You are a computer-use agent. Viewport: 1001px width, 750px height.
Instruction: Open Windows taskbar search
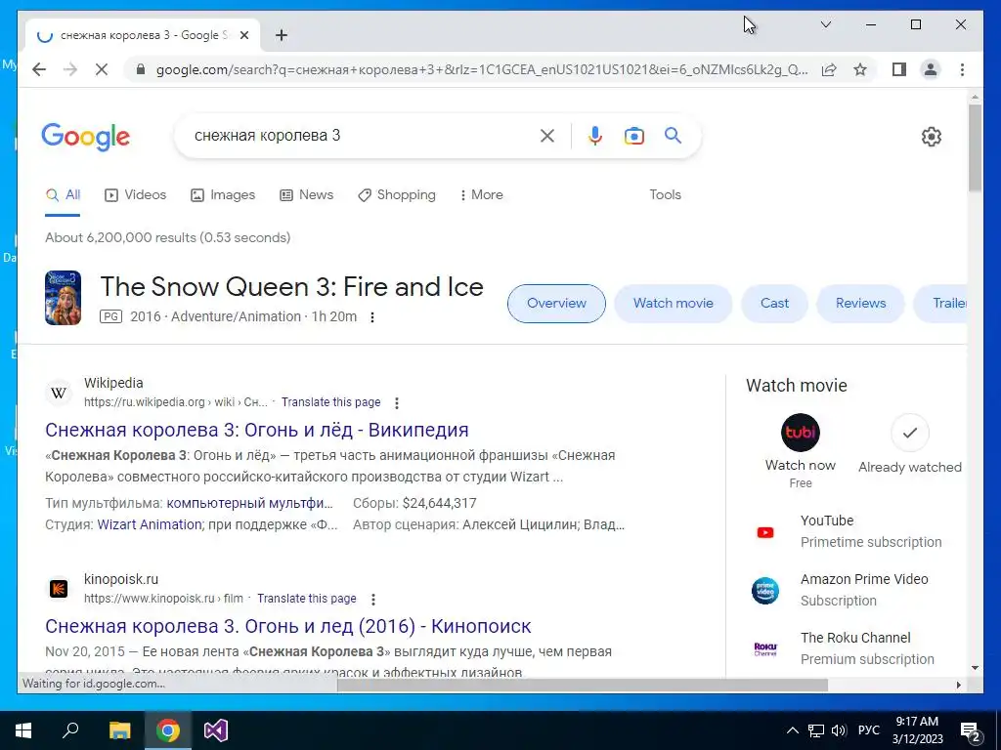tap(70, 730)
